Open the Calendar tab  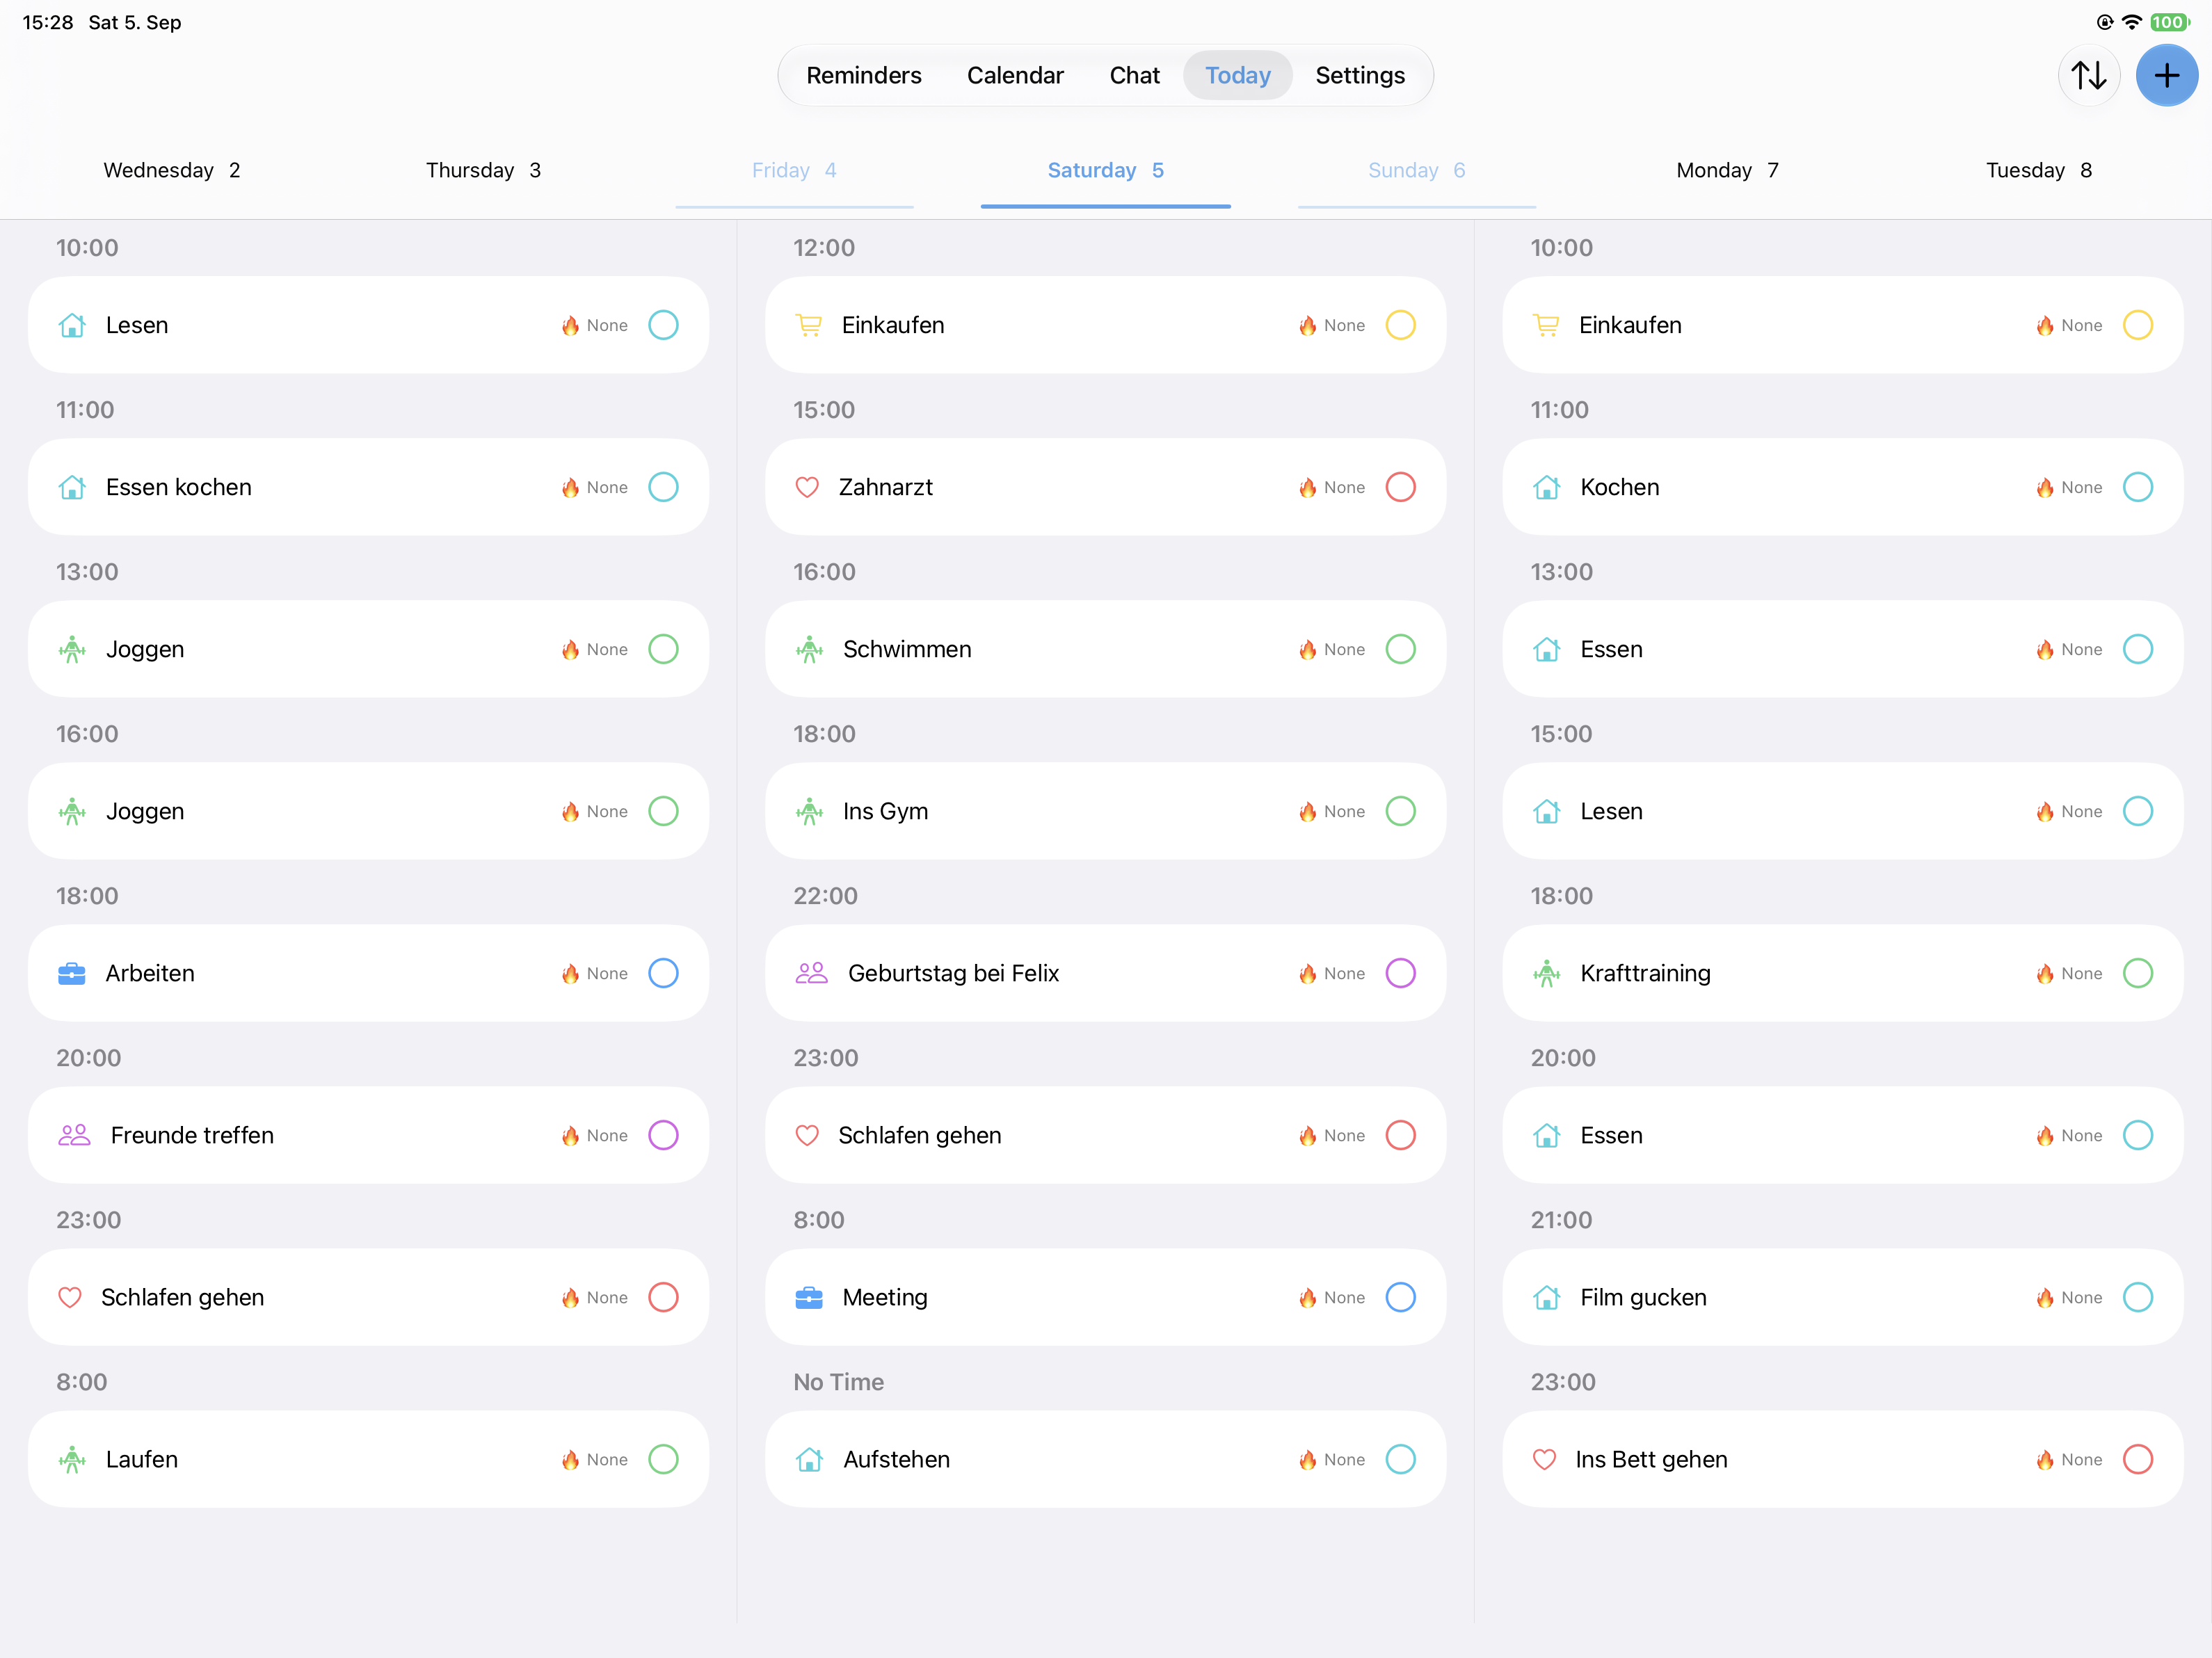coord(1015,75)
